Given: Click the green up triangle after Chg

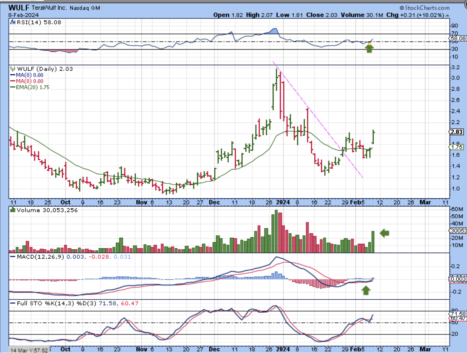Looking at the screenshot, I should coord(448,15).
